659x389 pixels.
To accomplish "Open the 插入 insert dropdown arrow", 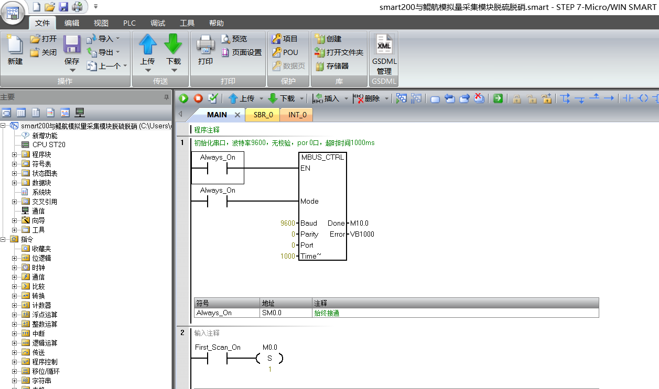I will point(345,98).
